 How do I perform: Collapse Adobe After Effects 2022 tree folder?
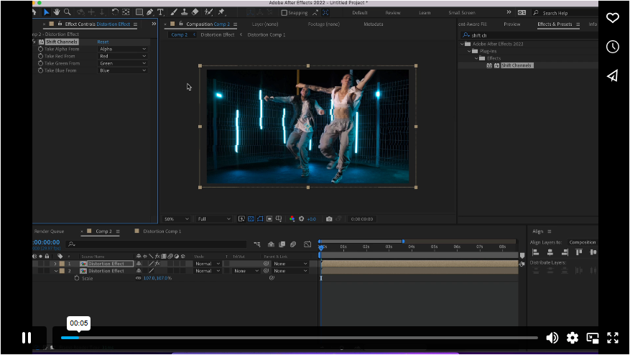462,44
